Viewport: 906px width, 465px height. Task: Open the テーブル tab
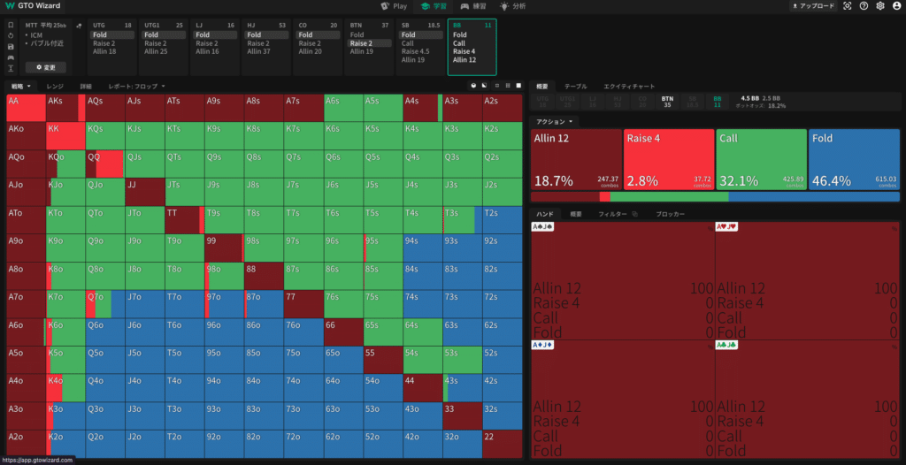(575, 86)
